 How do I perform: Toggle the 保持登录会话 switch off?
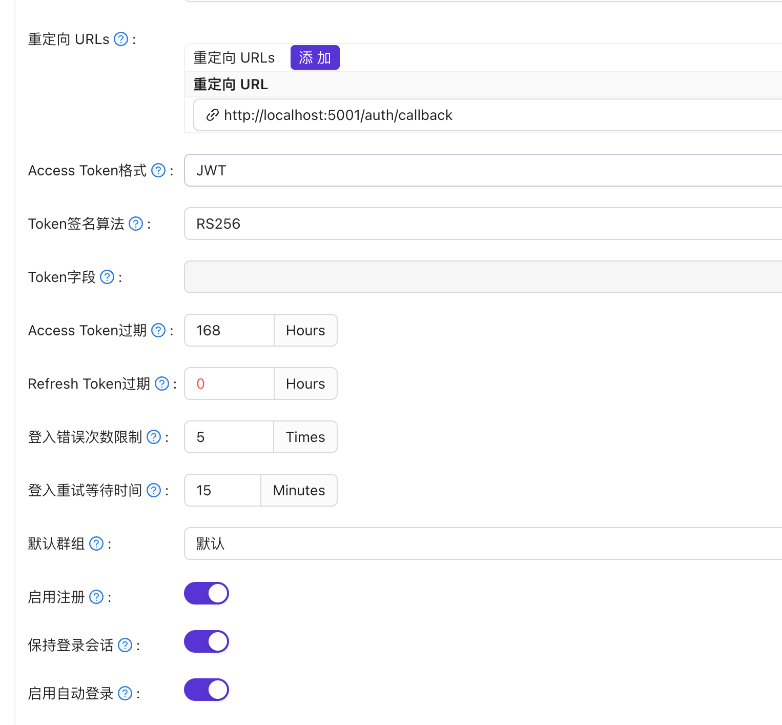(207, 641)
